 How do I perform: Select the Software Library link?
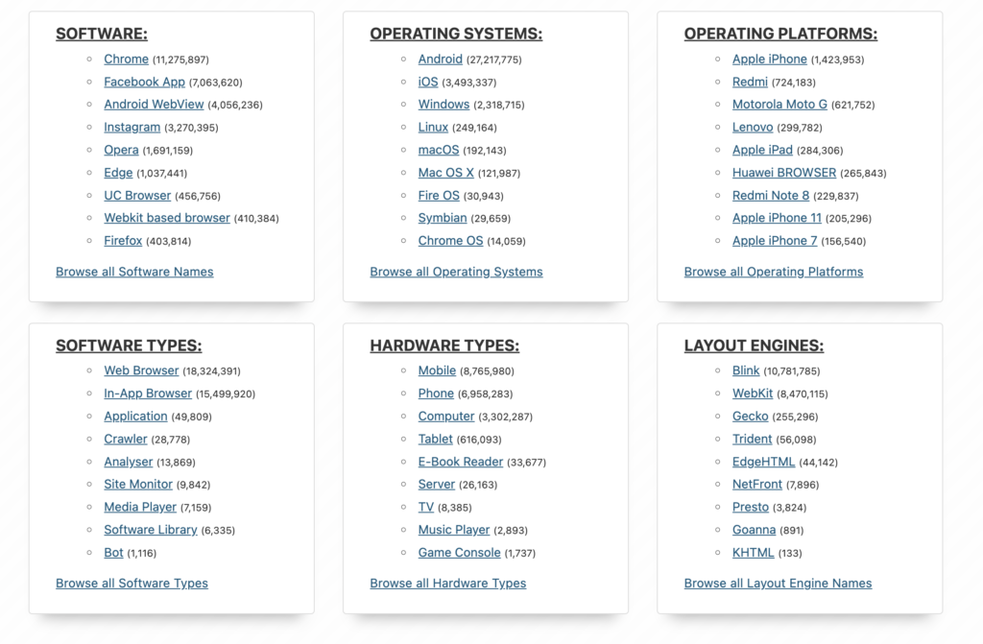[x=151, y=529]
